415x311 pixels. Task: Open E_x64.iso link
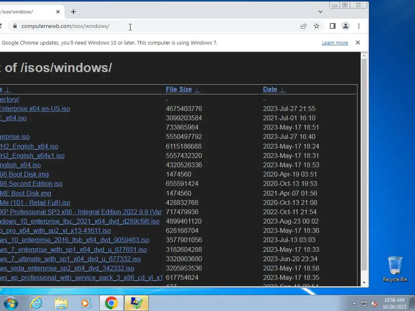[x=13, y=118]
